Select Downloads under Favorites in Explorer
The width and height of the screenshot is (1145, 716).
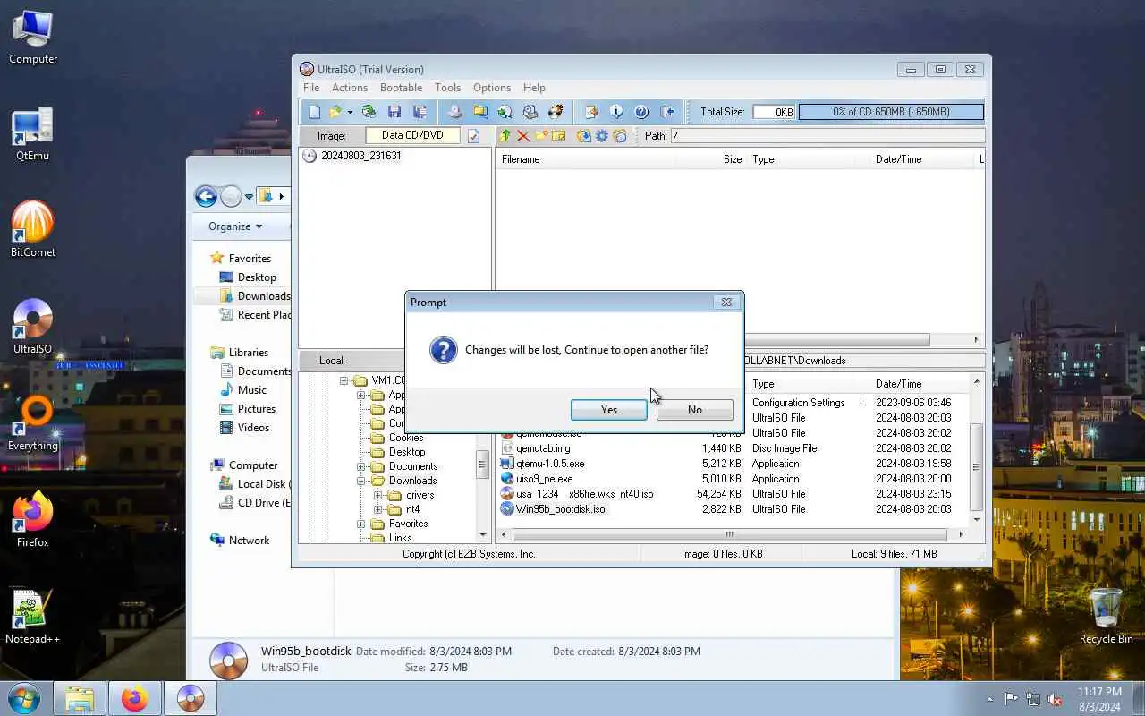pos(264,296)
